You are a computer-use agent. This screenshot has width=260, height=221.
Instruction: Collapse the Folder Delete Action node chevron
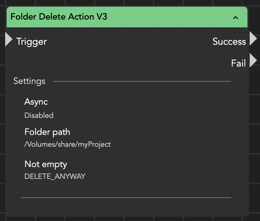(235, 17)
